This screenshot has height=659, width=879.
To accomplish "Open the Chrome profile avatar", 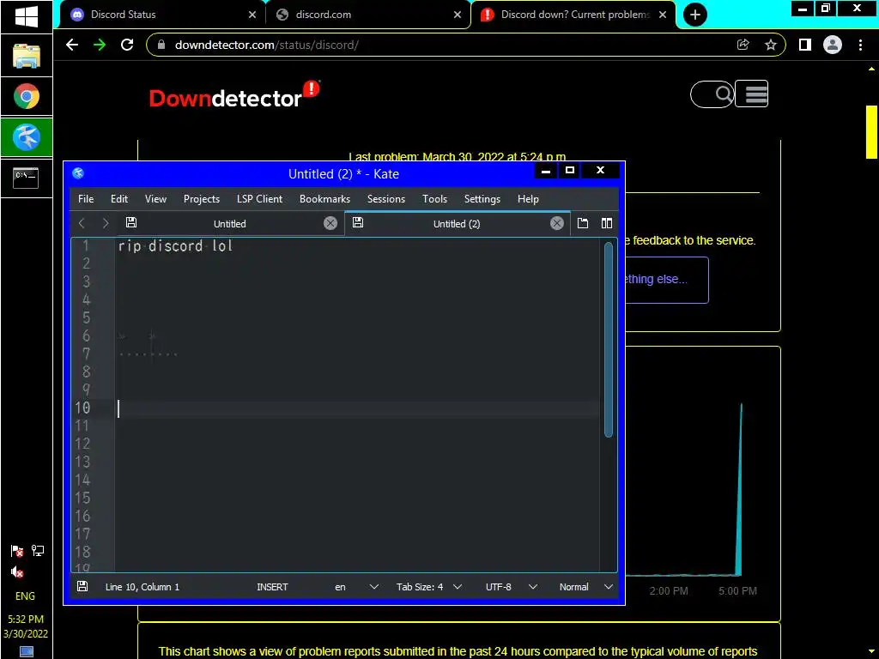I will (833, 45).
